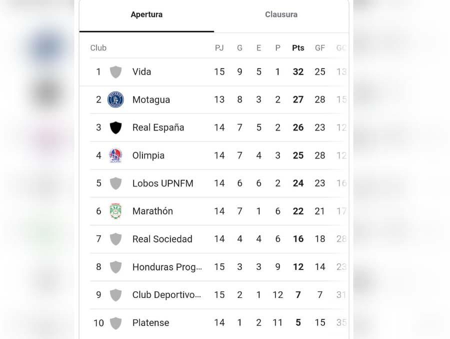The height and width of the screenshot is (339, 450).
Task: Click the Real España black shield icon
Action: click(x=115, y=127)
